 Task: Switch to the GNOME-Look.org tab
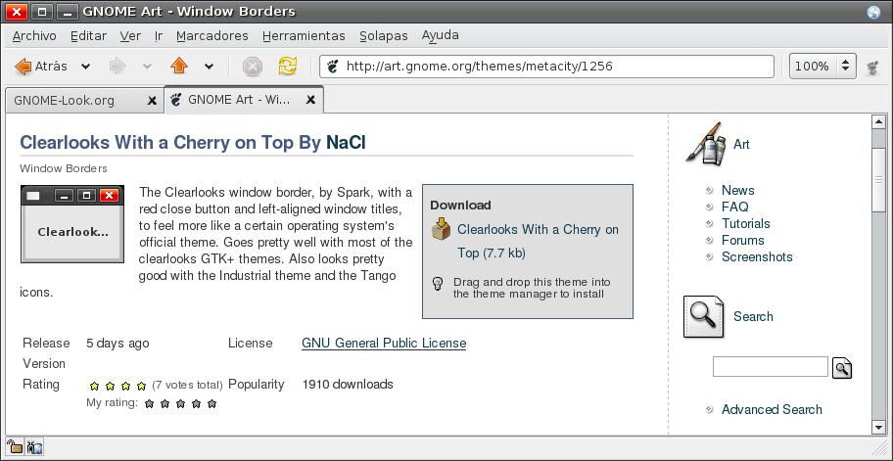[84, 101]
